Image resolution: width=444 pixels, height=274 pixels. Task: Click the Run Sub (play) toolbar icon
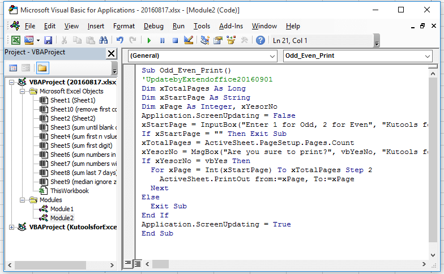[x=149, y=40]
